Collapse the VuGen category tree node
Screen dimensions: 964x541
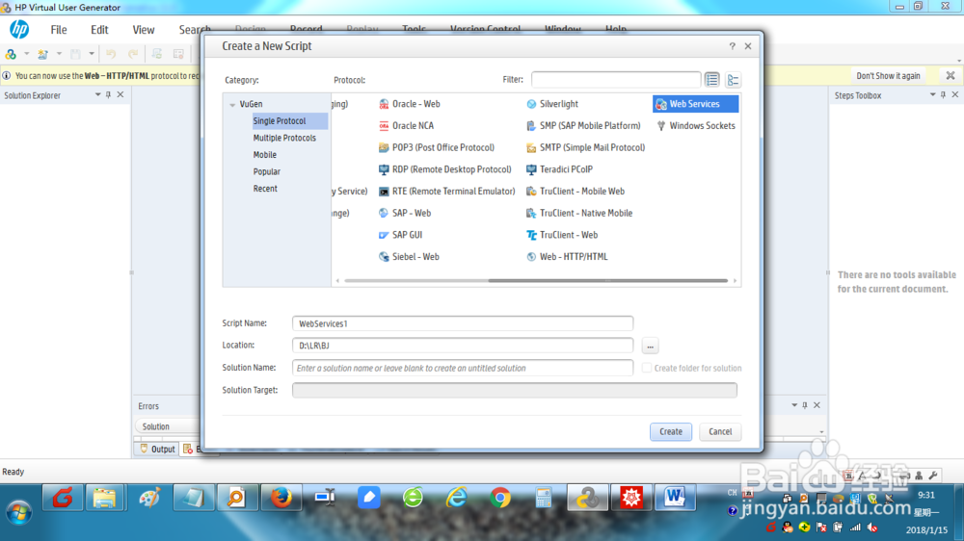pos(232,104)
